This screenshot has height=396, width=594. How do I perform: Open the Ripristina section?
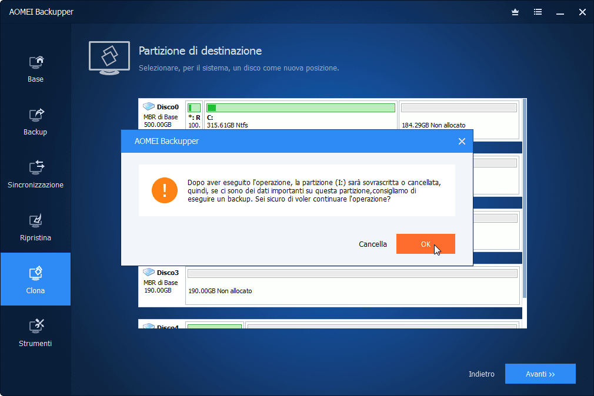[35, 227]
